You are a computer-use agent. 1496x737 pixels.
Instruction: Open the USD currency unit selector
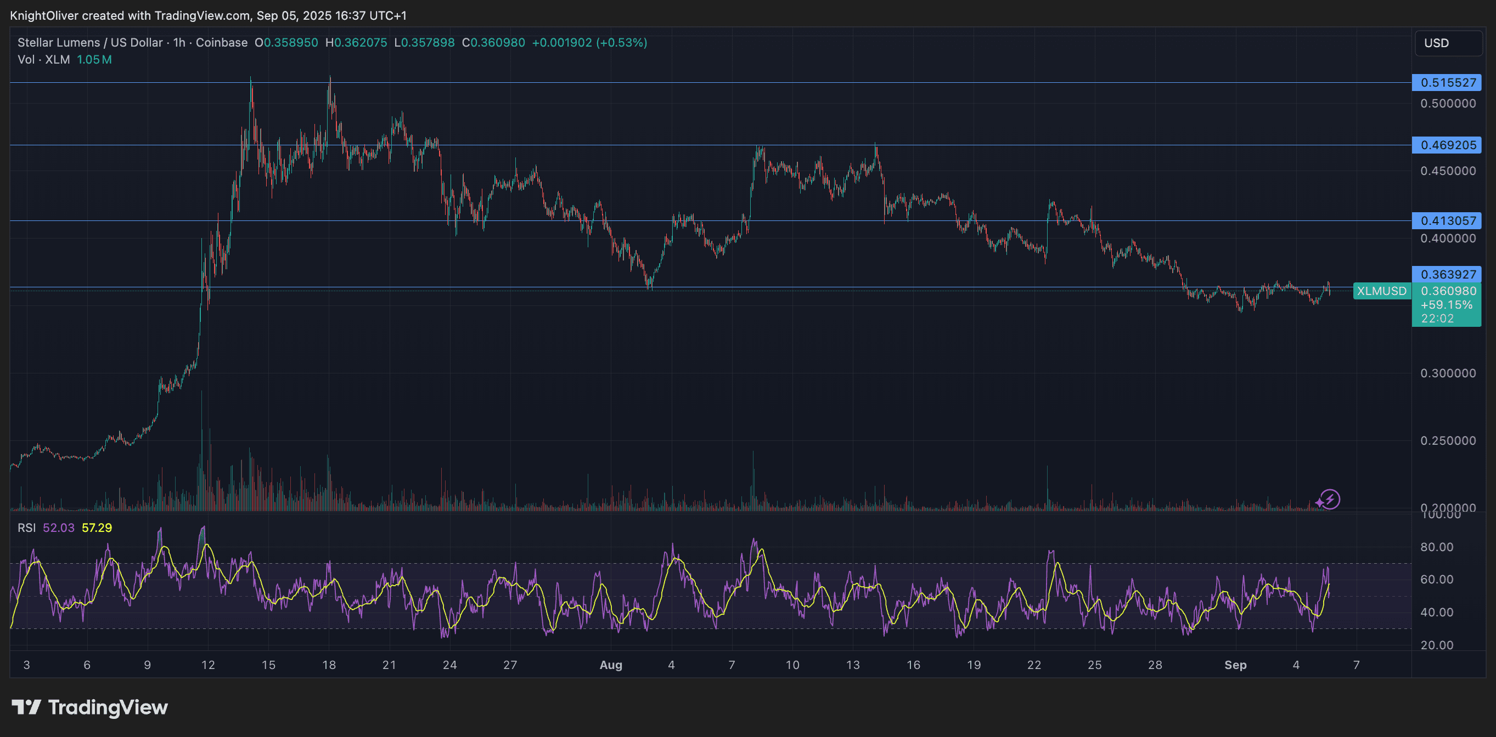point(1447,42)
